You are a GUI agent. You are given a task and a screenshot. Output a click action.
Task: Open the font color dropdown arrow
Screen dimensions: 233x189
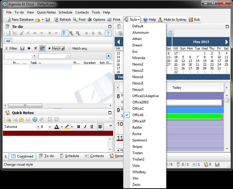(x=62, y=127)
